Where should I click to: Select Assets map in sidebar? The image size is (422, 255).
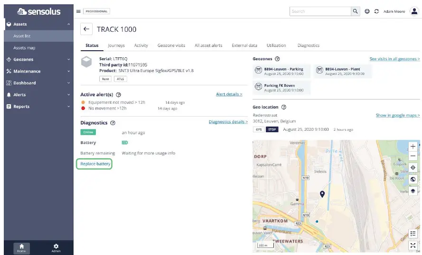38,48
